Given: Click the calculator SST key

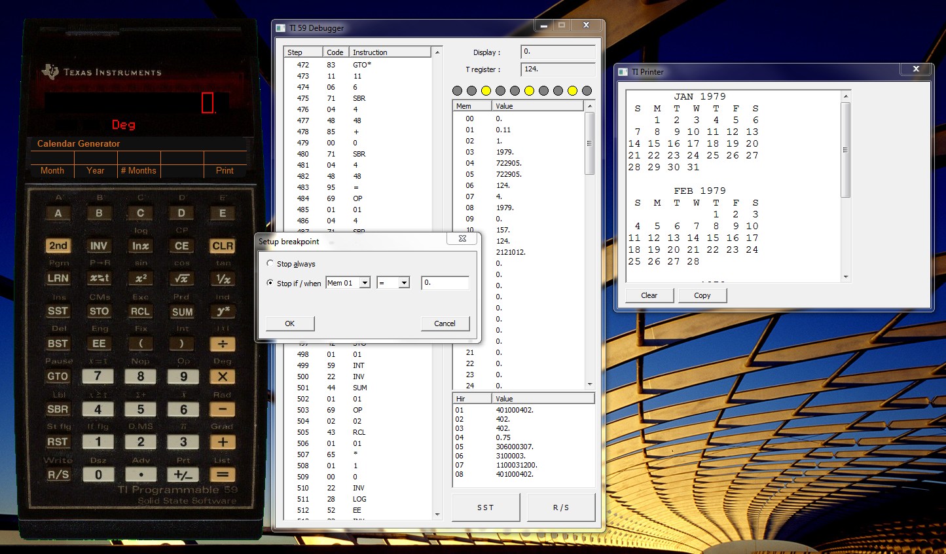Looking at the screenshot, I should coord(58,311).
